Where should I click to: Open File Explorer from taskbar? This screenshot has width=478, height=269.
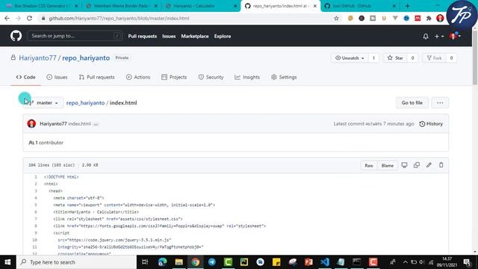[179, 262]
